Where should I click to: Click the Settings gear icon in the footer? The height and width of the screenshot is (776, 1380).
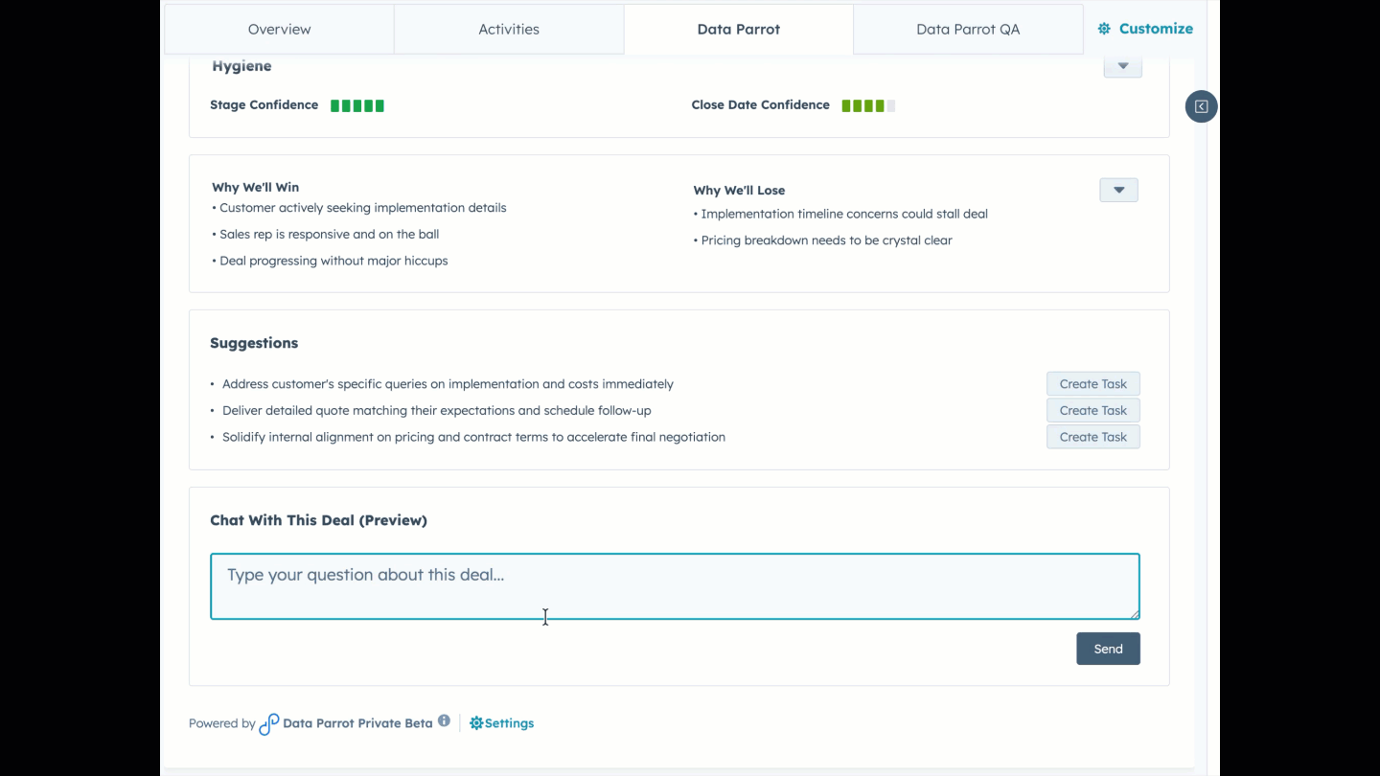(x=476, y=722)
